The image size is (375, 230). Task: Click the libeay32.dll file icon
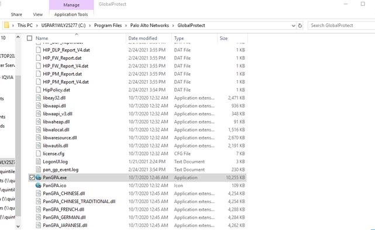pos(38,98)
